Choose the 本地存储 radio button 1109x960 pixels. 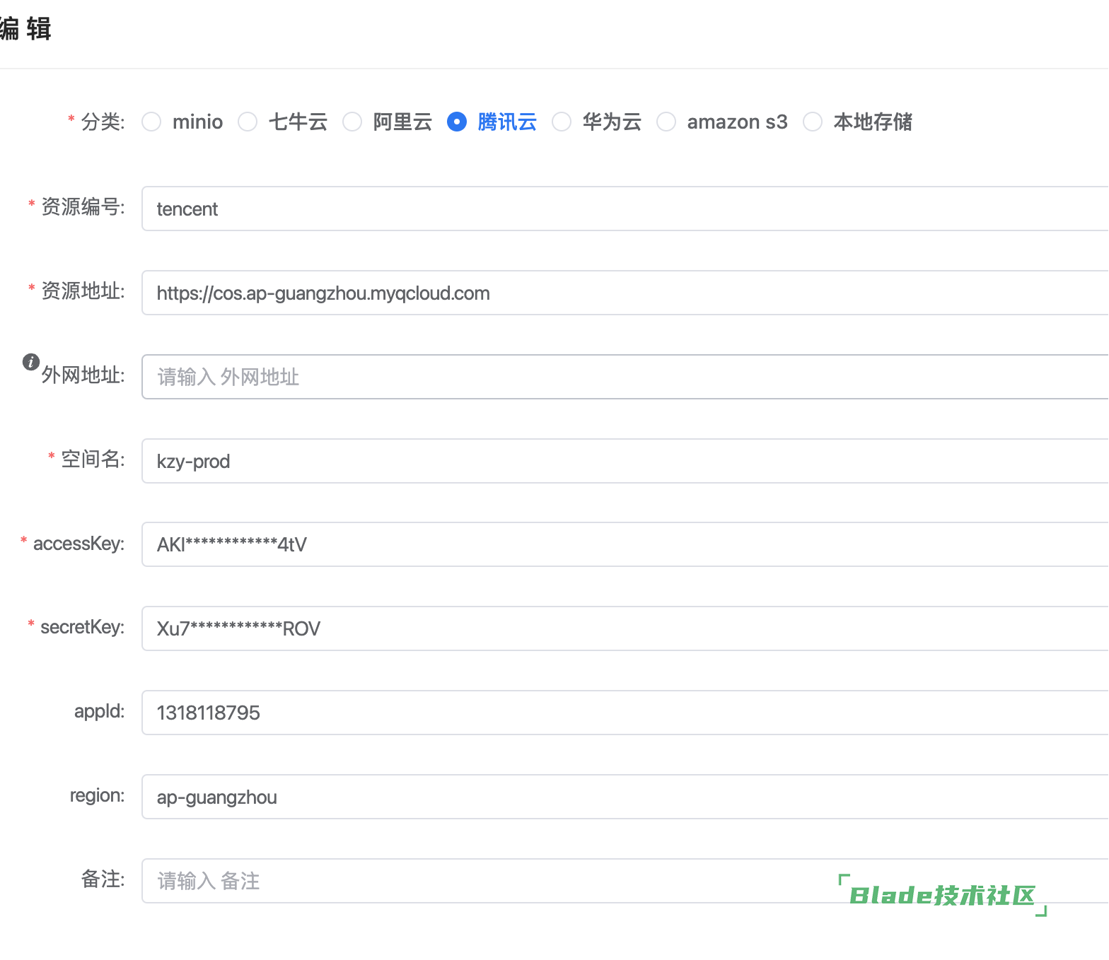[x=813, y=122]
